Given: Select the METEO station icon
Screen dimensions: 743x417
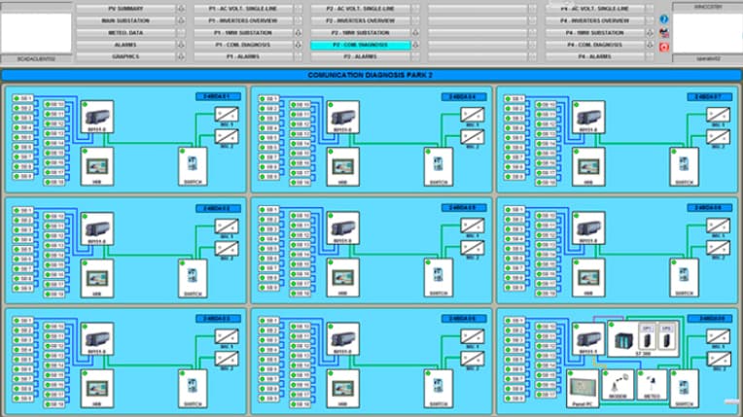Looking at the screenshot, I should [x=651, y=383].
